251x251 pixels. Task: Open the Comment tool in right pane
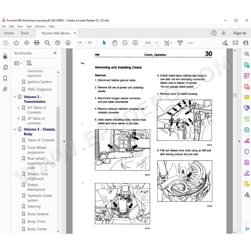point(247,97)
